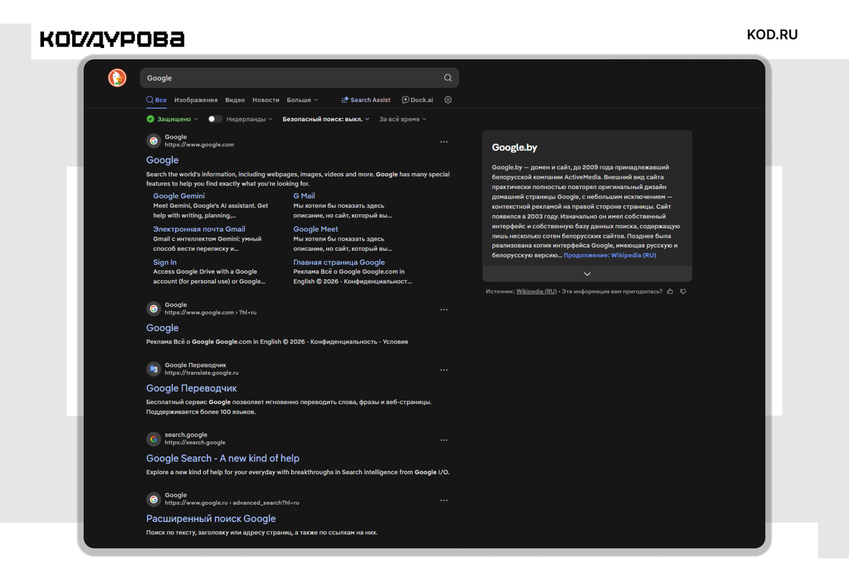Screen dimensions: 849x582
Task: Open the За всё время time filter
Action: 403,120
